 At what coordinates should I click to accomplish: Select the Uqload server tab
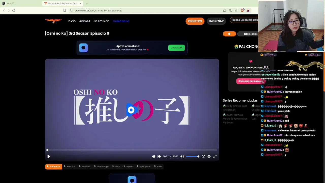point(128,166)
